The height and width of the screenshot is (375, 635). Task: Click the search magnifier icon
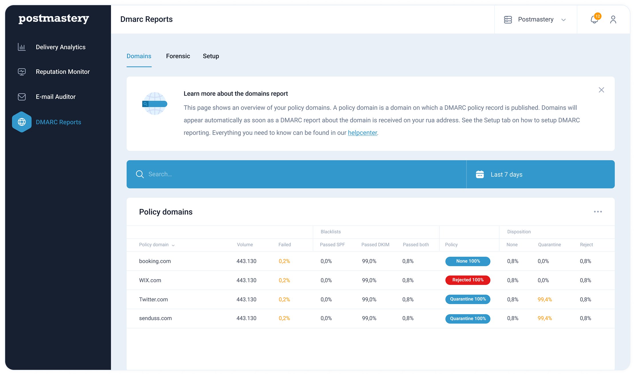[140, 174]
